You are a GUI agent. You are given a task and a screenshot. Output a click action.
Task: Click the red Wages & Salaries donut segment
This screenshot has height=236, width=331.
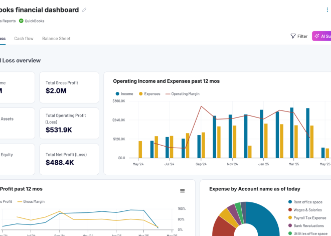tap(223, 227)
